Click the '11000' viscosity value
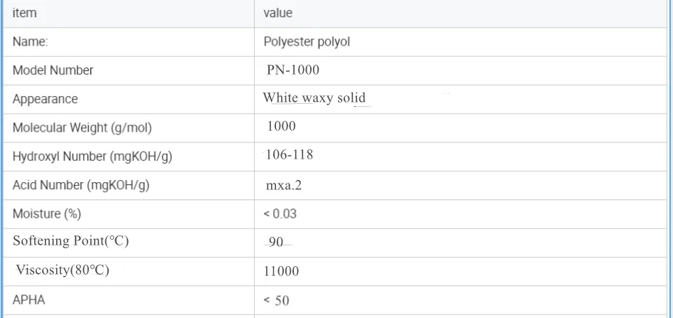Screen dimensions: 673x318 [x=282, y=271]
